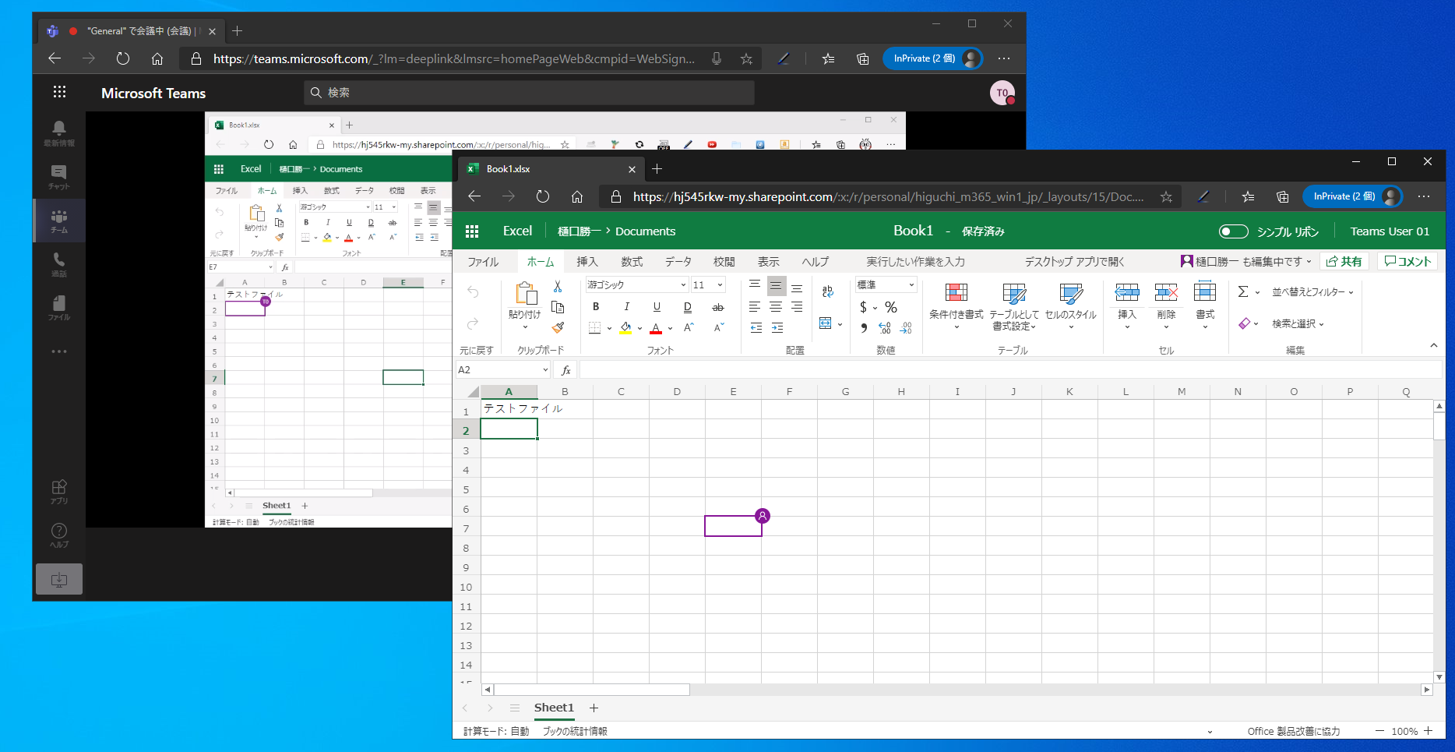Click the 共有 share button
Image resolution: width=1455 pixels, height=752 pixels.
(1344, 262)
